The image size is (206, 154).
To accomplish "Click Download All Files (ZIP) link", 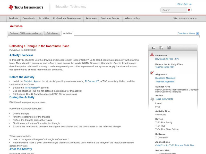I will [x=167, y=59].
